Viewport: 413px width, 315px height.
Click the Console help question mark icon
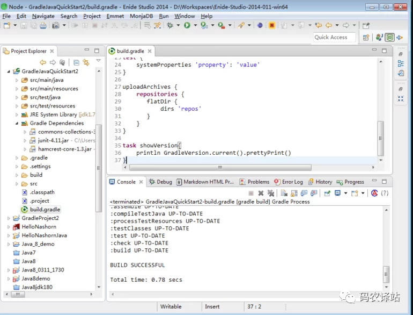(x=385, y=193)
